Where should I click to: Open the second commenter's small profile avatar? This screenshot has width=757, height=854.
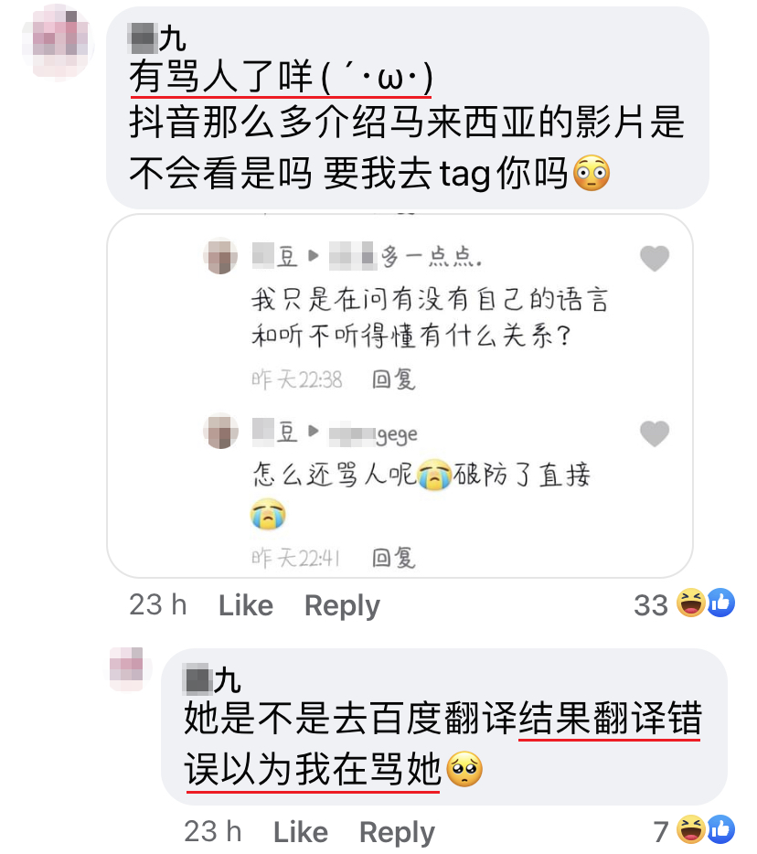(127, 668)
